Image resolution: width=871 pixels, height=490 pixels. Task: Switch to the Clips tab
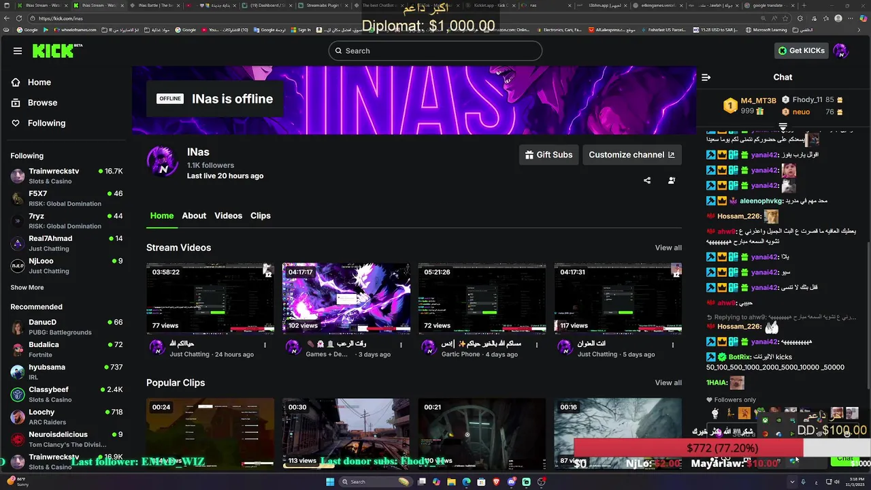click(261, 216)
